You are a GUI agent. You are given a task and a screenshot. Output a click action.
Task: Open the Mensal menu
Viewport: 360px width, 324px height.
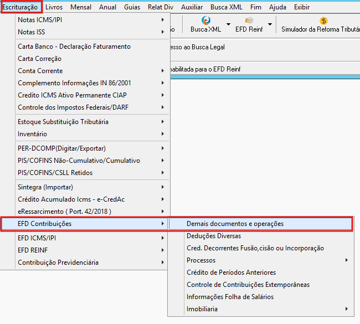pos(81,7)
